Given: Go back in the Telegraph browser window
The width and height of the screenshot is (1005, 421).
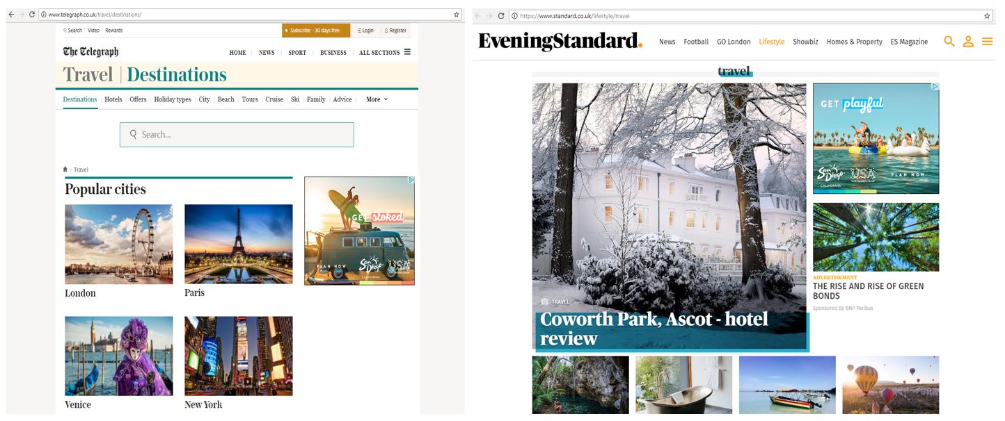Looking at the screenshot, I should [11, 14].
